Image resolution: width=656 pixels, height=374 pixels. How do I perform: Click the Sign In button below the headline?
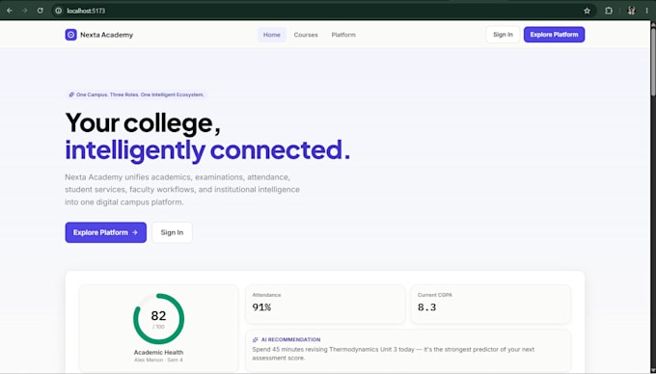coord(172,232)
